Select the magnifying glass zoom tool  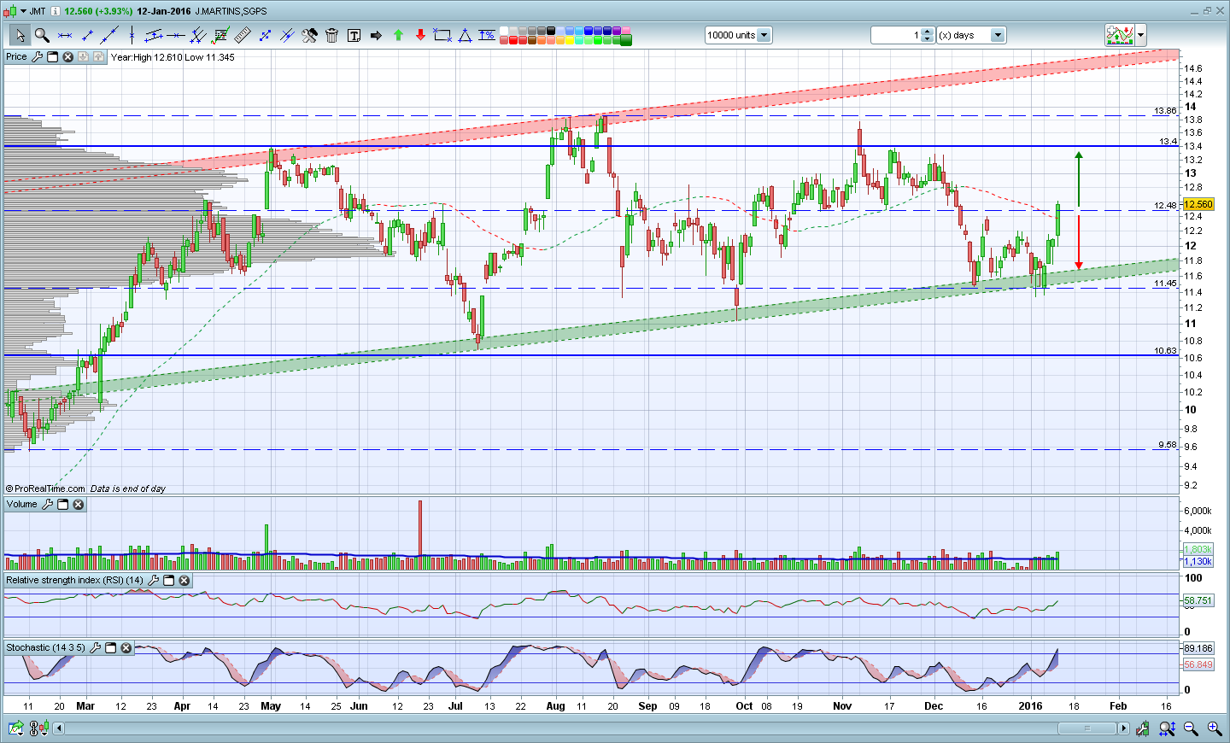tap(41, 35)
